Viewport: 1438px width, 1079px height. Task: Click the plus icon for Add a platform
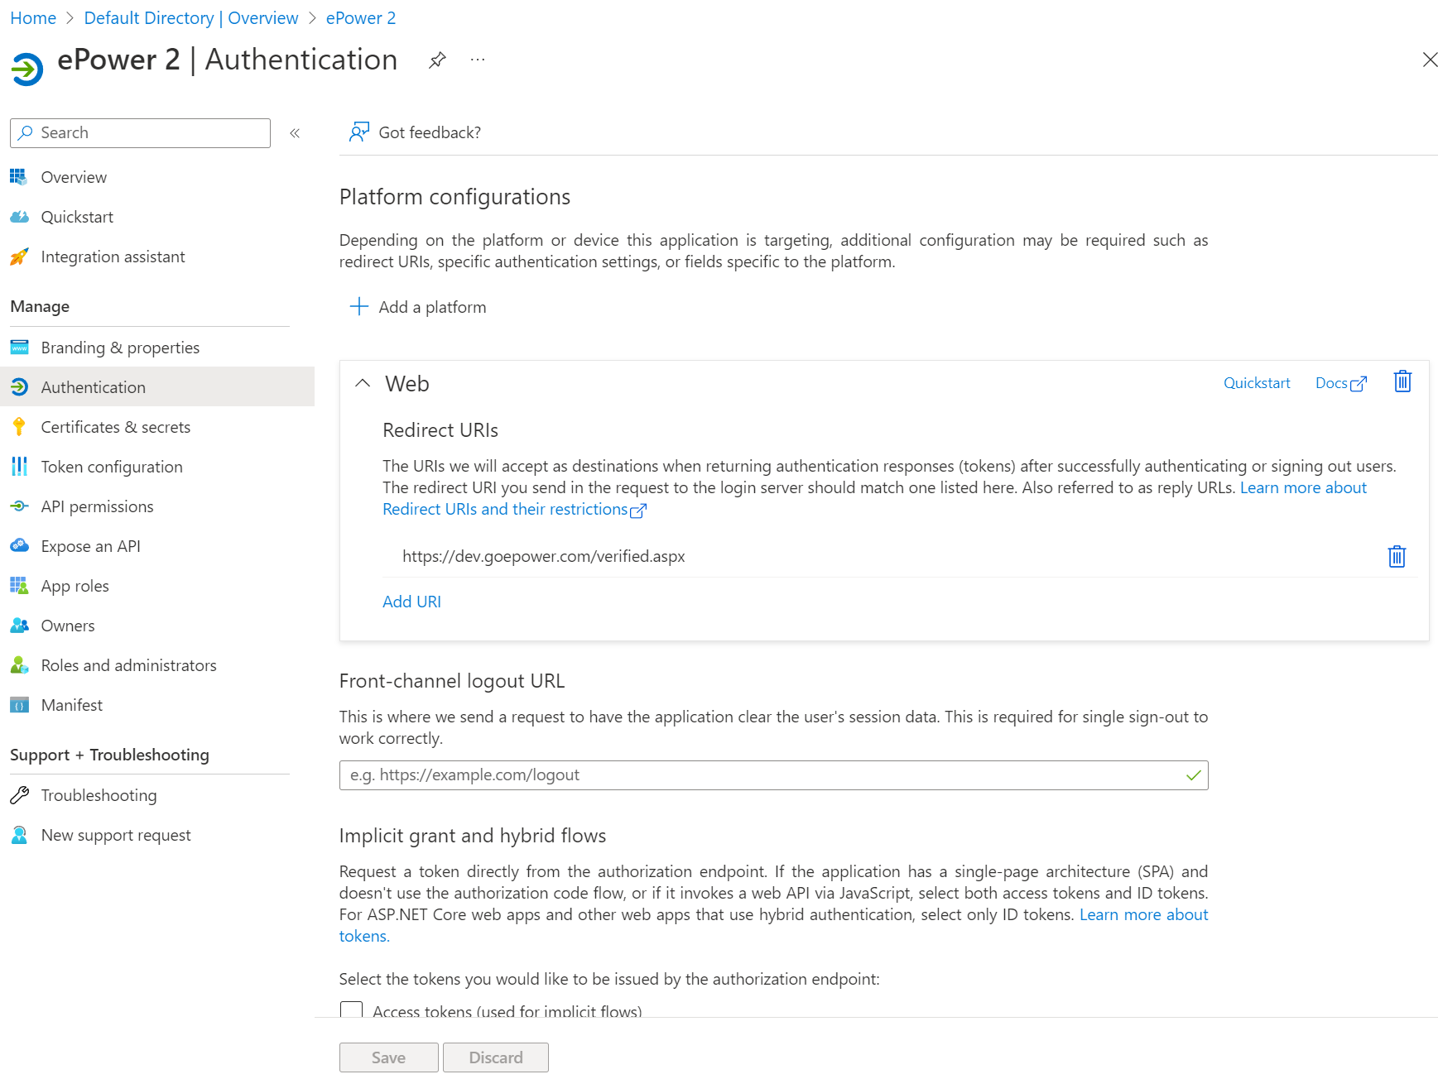pos(359,307)
